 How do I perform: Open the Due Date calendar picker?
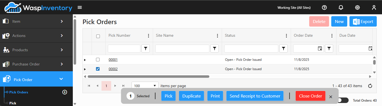click(x=370, y=49)
